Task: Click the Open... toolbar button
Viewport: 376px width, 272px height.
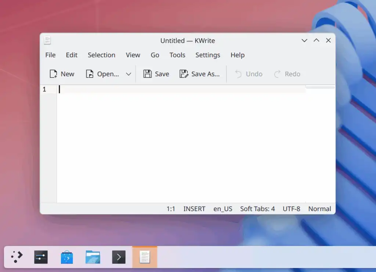Action: (x=102, y=74)
